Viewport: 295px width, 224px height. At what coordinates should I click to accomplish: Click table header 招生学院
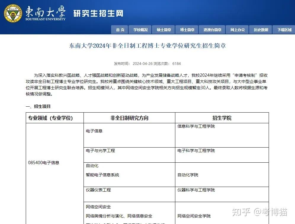222,118
